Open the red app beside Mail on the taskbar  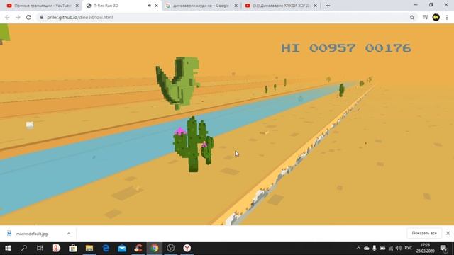coord(138,248)
